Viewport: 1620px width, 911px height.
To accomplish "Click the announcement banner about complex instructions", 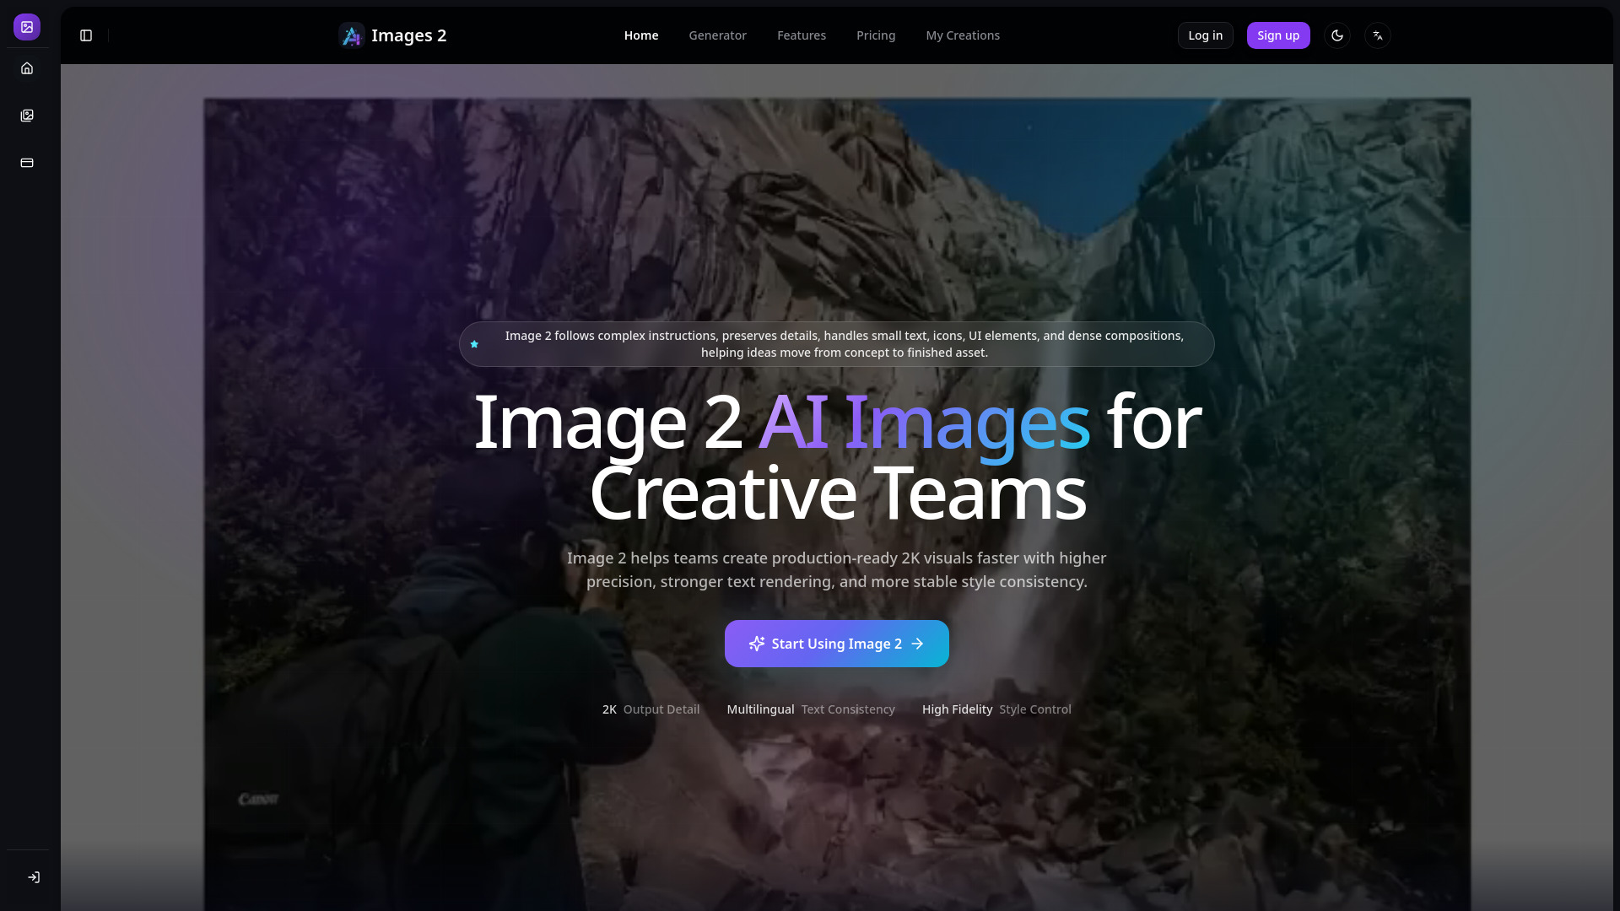I will pos(835,344).
